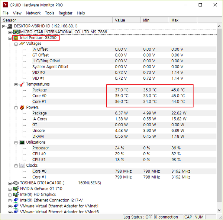Image resolution: width=223 pixels, height=220 pixels.
Task: Click the CPUID Hardware Monitor app icon
Action: click(5, 5)
